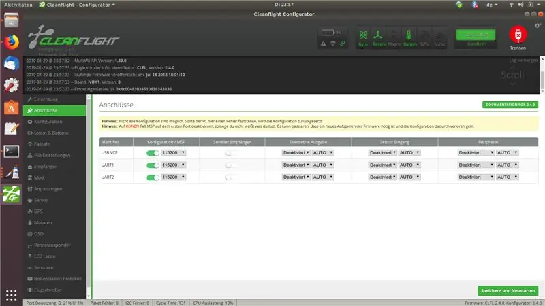Screen dimensions: 545x306
Task: Click the Cleanflight icon in the dock
Action: tap(11, 194)
